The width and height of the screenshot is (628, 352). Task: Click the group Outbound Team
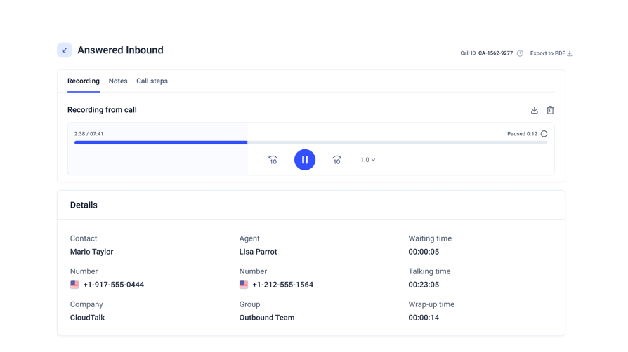pyautogui.click(x=267, y=318)
